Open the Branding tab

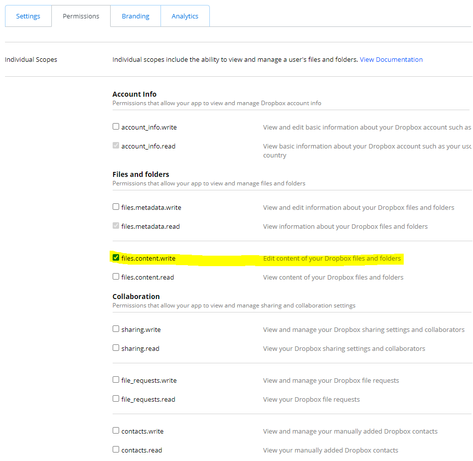pos(136,16)
